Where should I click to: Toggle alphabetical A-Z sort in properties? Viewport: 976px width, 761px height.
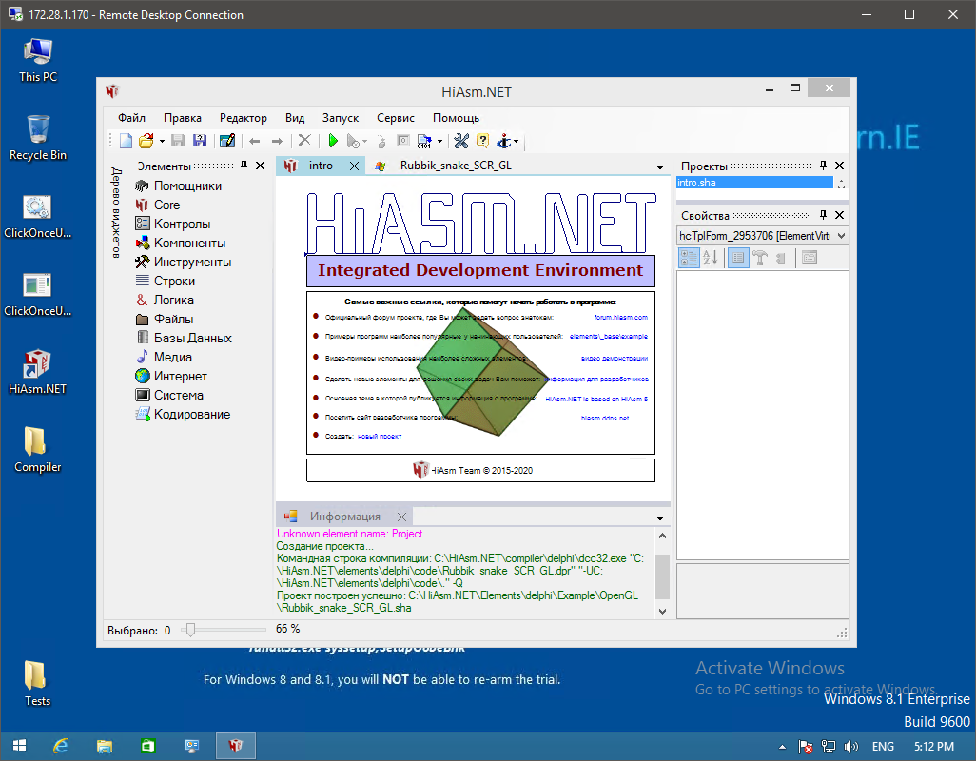710,257
